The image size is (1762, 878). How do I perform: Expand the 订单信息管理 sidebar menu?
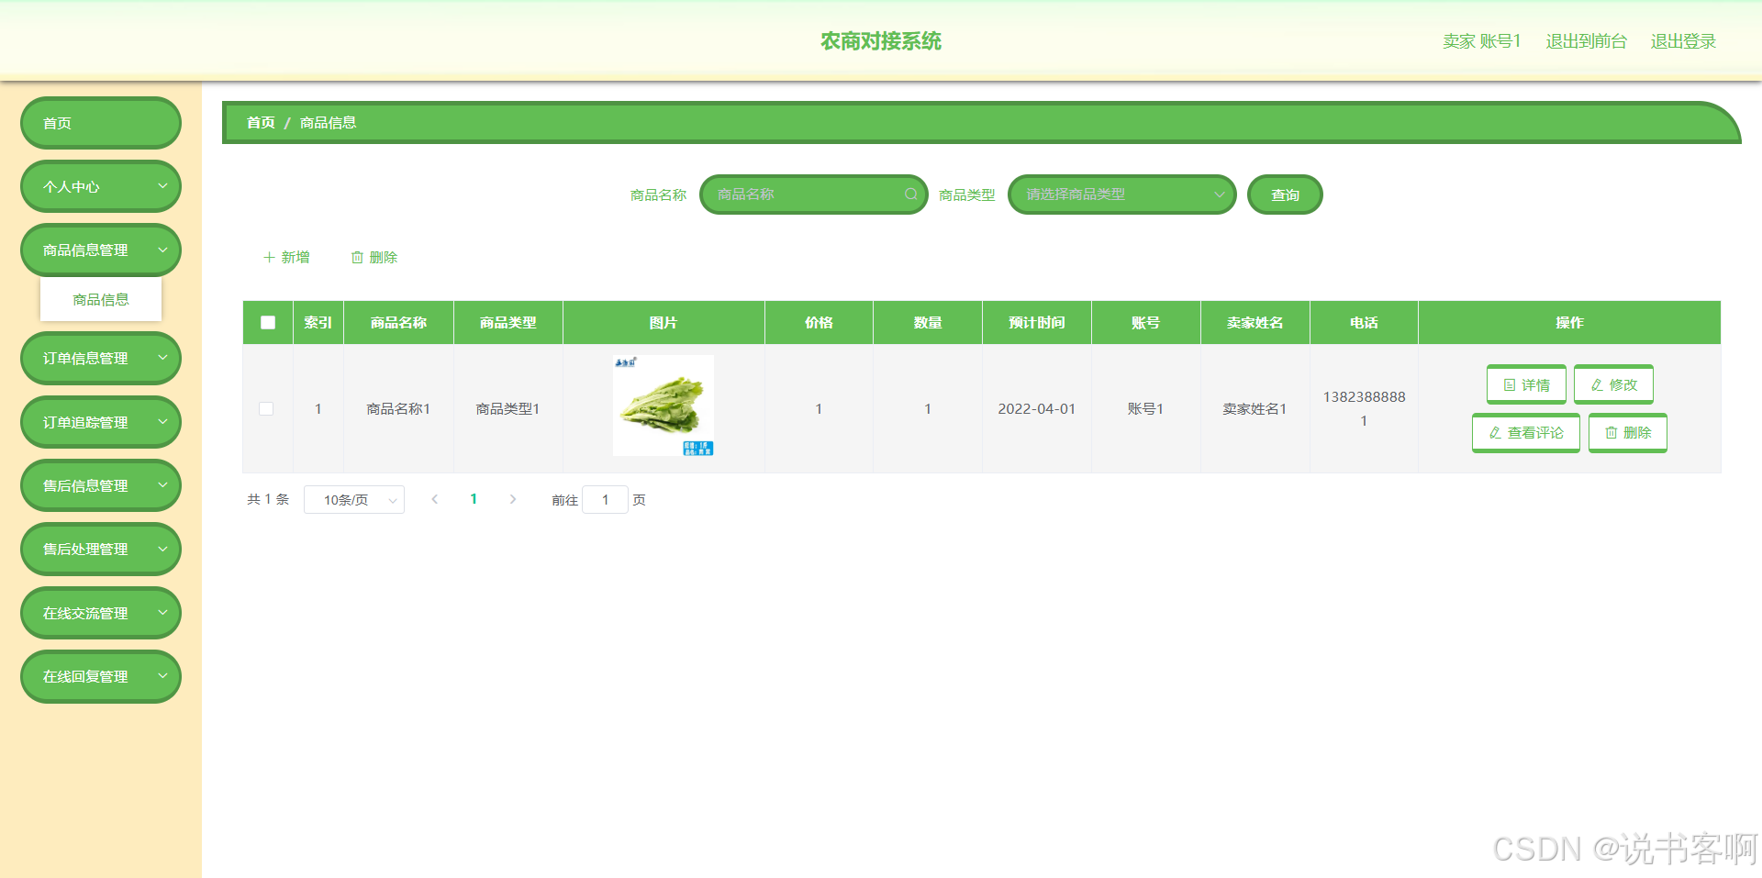tap(101, 358)
